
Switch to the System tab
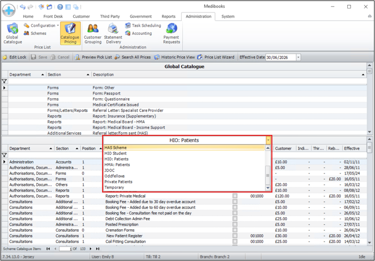[x=228, y=16]
